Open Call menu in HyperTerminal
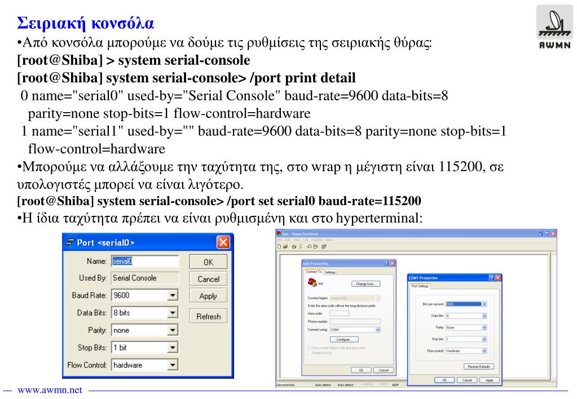This screenshot has width=577, height=399. point(306,240)
